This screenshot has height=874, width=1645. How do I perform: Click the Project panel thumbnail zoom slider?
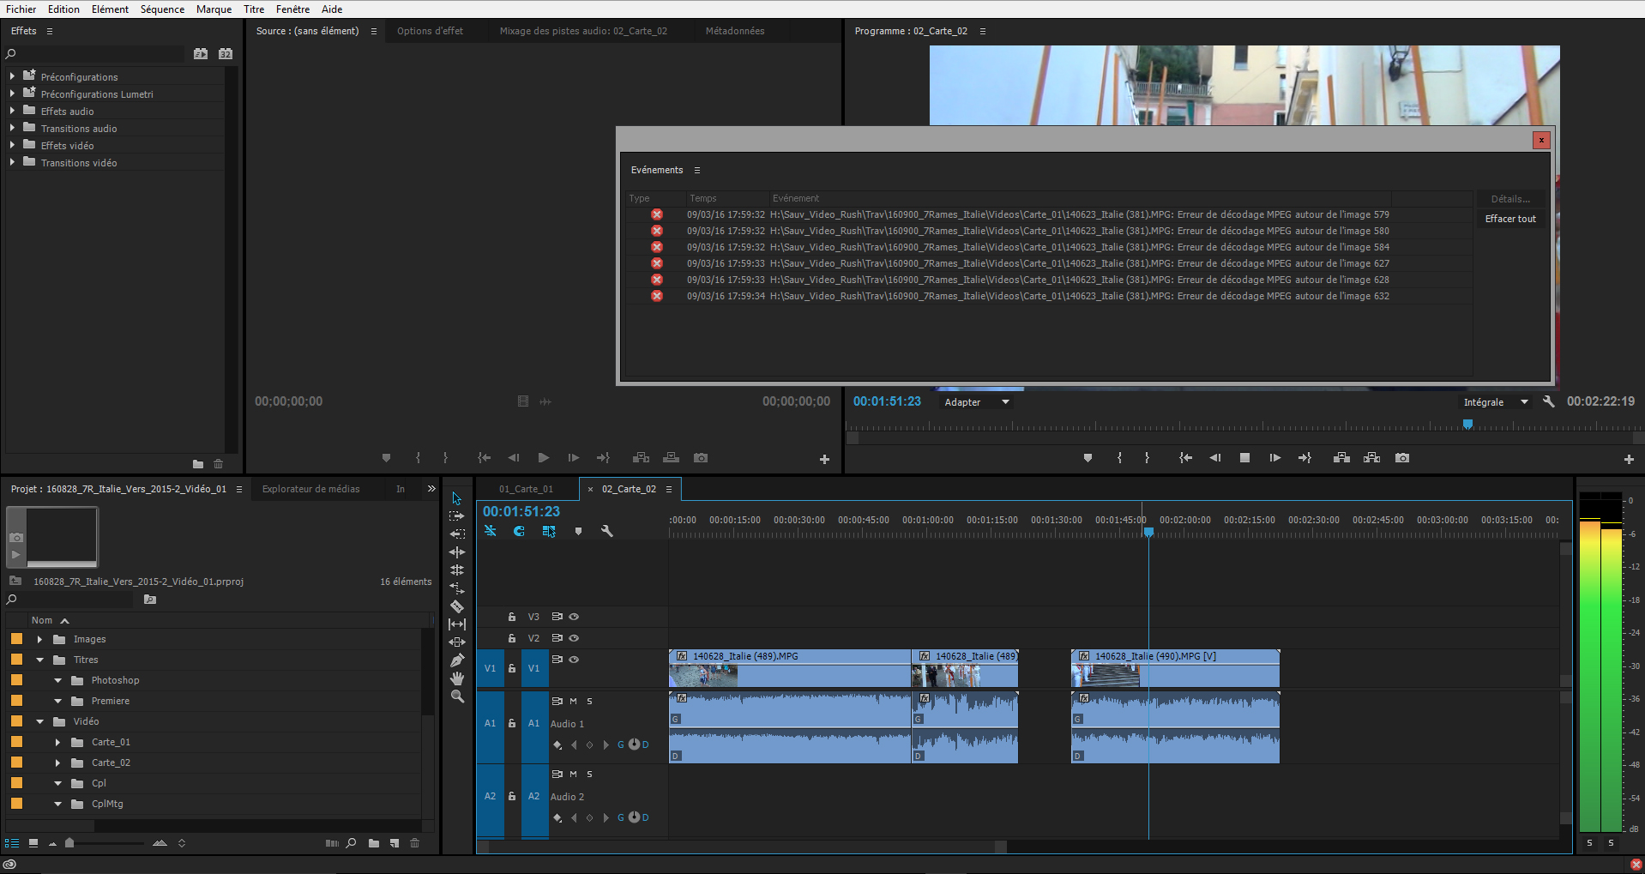coord(70,843)
